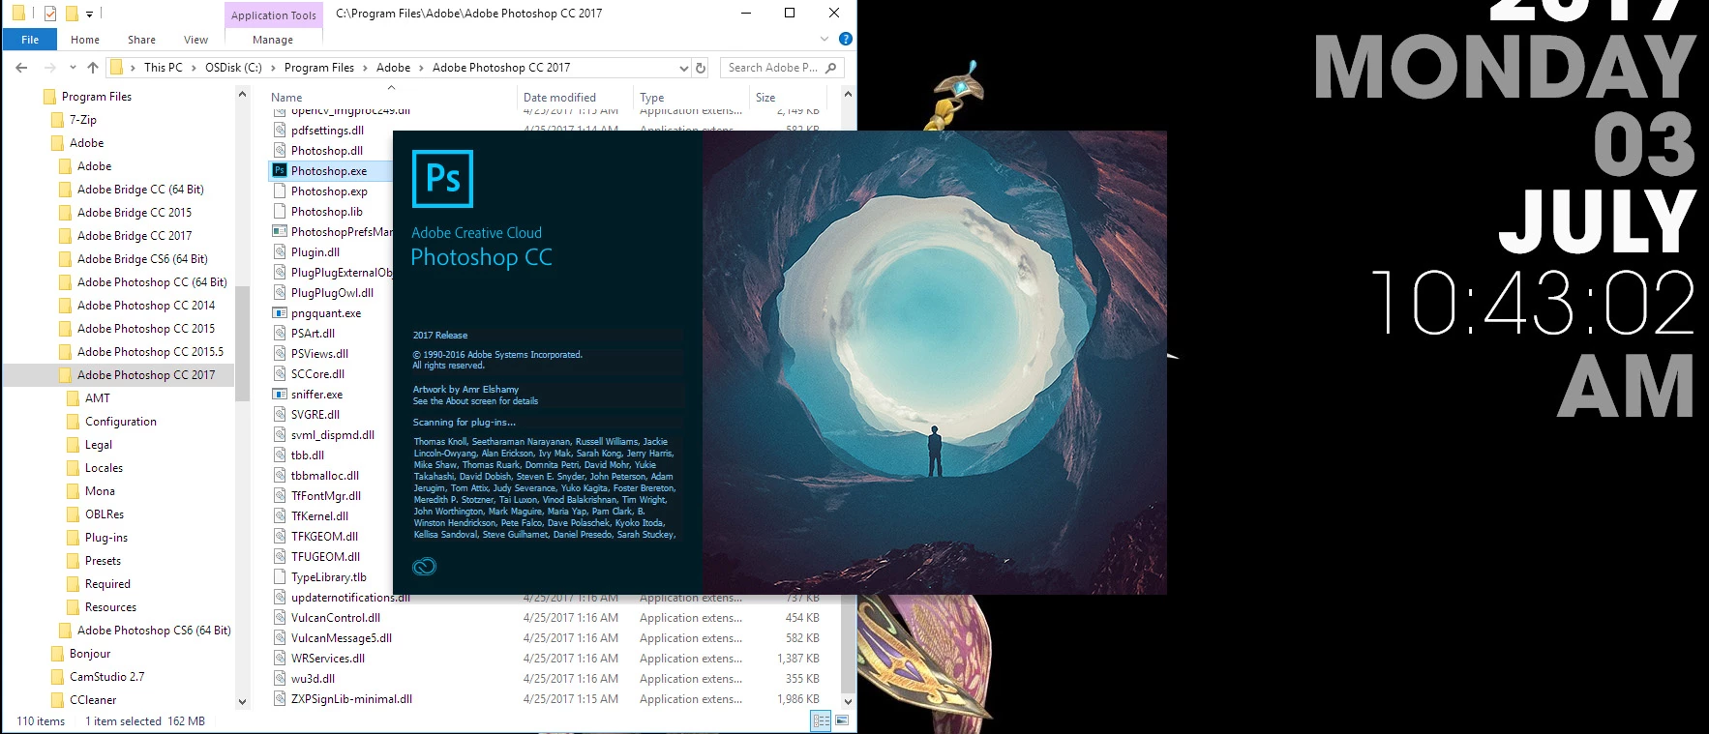Screen dimensions: 1709x734
Task: Select Plug-ins folder in tree
Action: [106, 538]
